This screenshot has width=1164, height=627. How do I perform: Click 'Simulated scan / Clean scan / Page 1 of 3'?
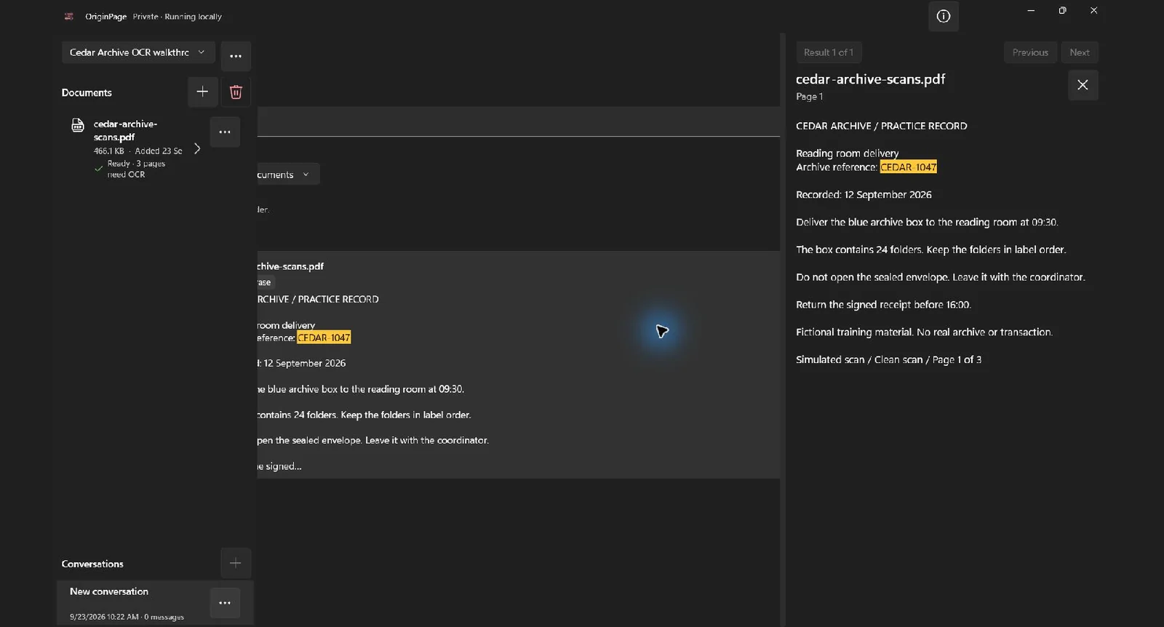click(888, 359)
